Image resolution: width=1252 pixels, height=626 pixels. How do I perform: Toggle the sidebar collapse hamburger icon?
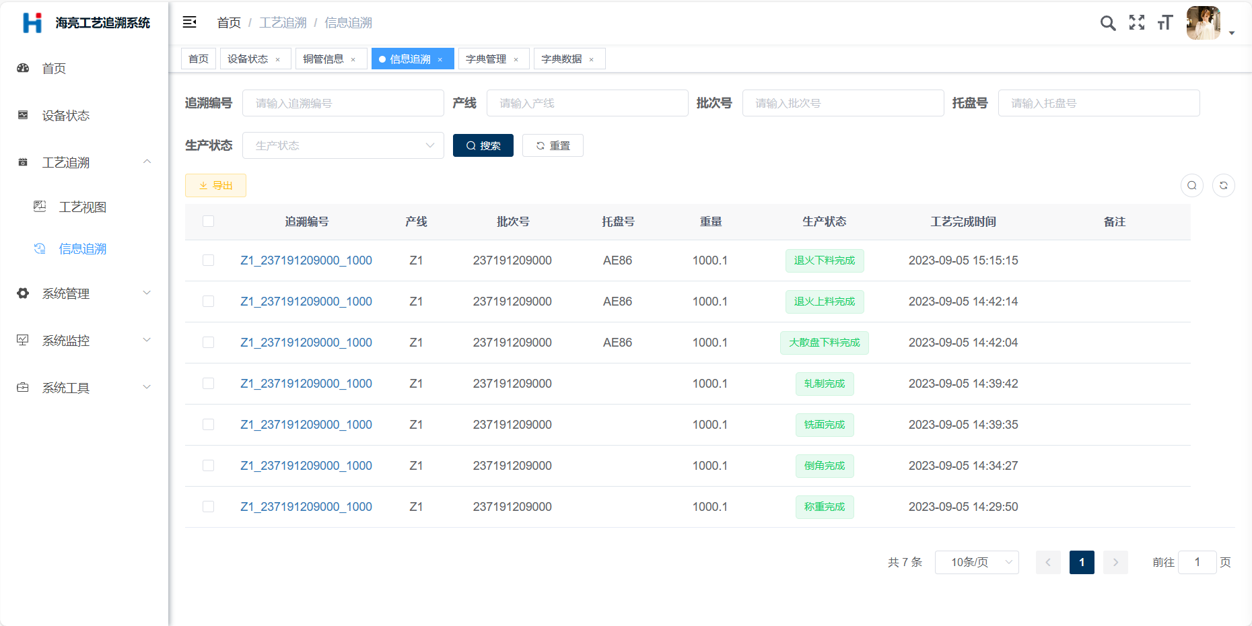190,22
